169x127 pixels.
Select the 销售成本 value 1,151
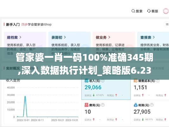(140, 87)
